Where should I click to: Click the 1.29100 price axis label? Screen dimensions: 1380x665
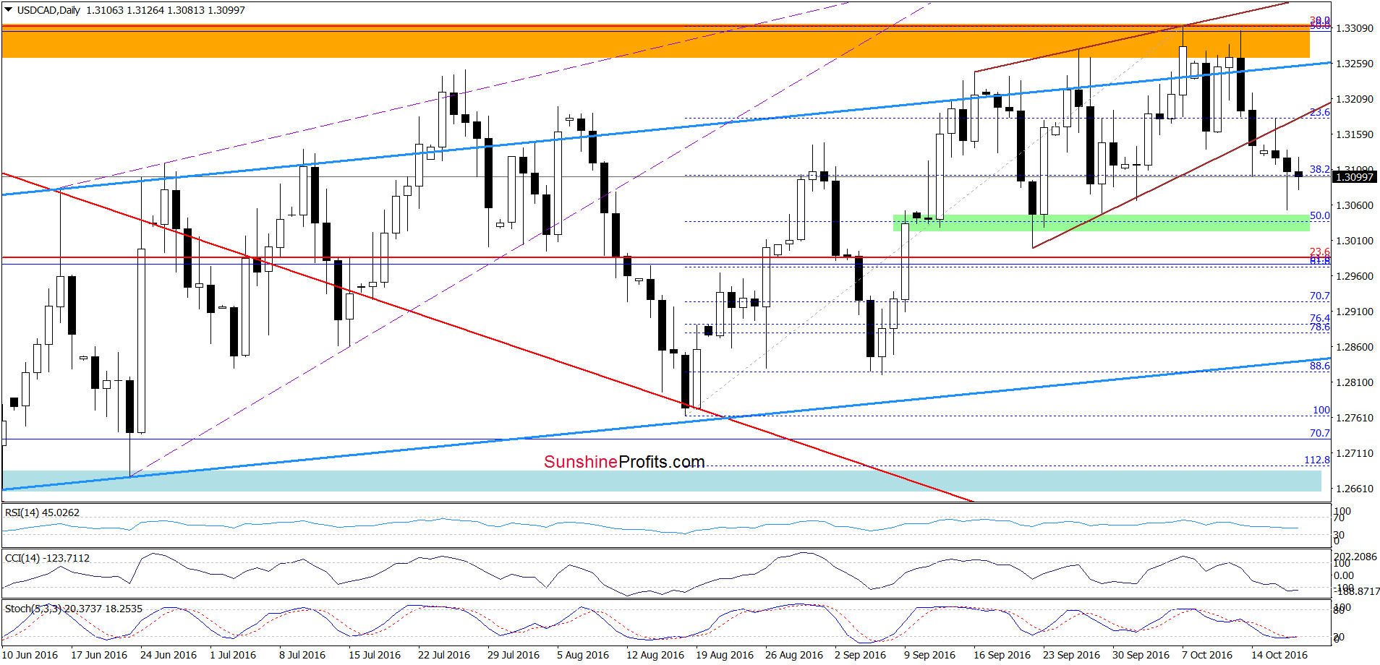tap(1354, 312)
